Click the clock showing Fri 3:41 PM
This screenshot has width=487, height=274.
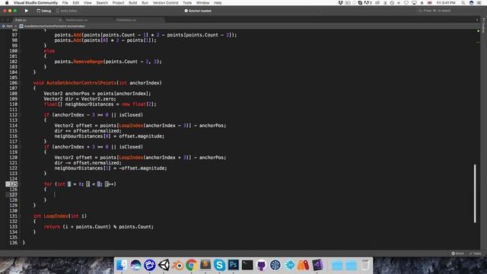446,3
